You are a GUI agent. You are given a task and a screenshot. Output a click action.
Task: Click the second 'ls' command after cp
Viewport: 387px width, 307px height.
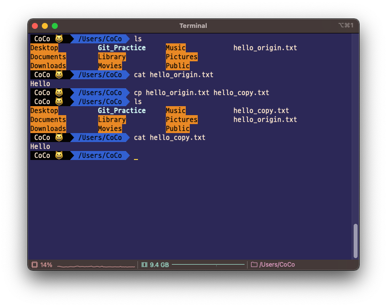pyautogui.click(x=138, y=102)
